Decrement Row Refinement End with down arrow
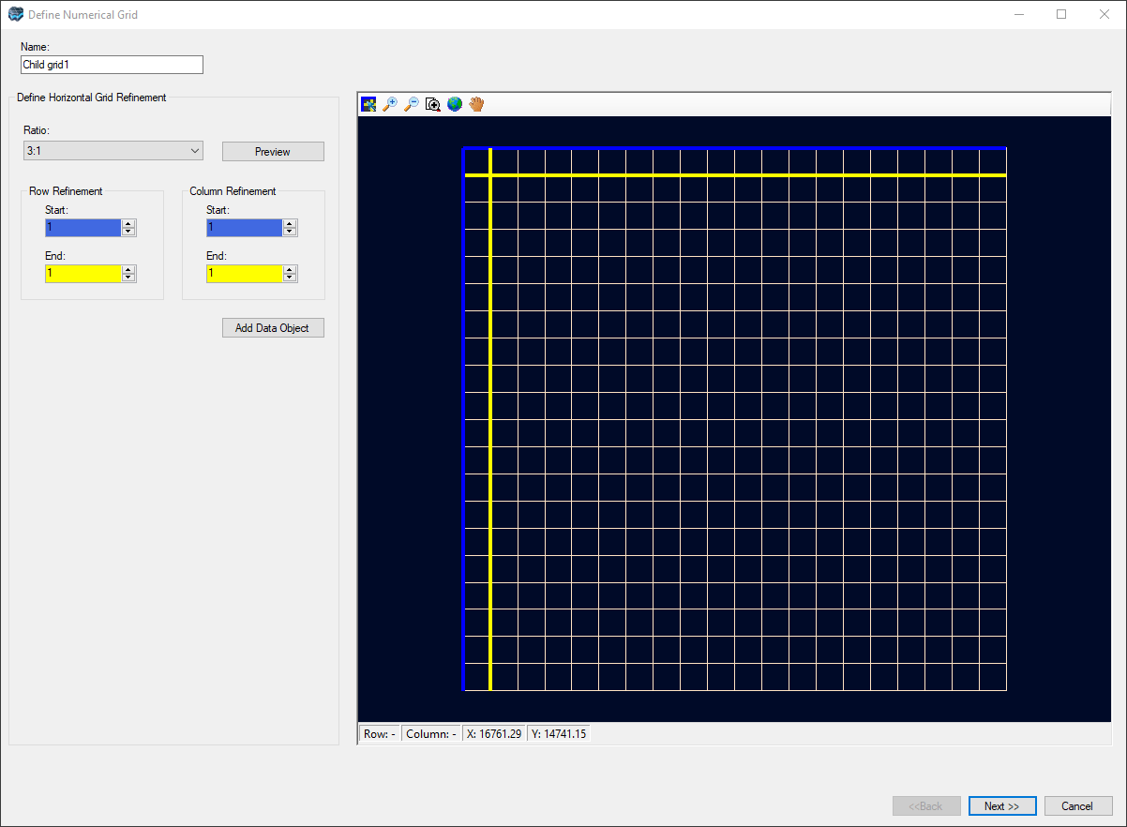The width and height of the screenshot is (1127, 827). point(128,278)
